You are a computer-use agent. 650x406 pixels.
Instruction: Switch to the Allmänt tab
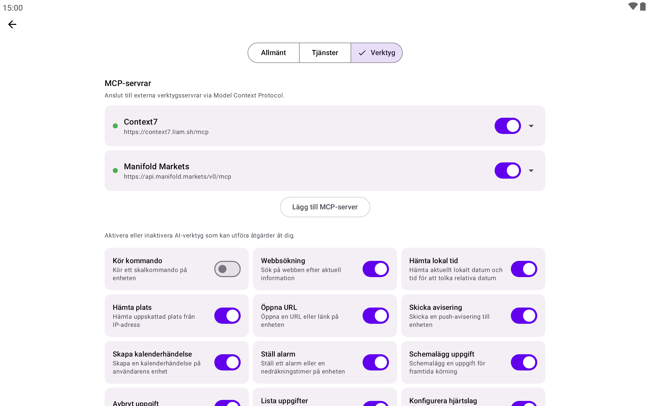click(273, 53)
